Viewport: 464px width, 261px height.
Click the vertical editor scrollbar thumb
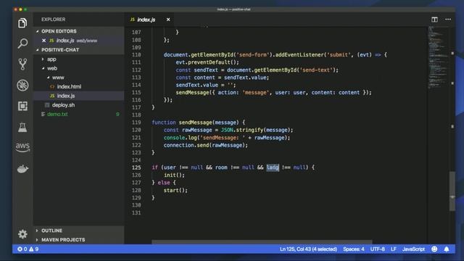(452, 191)
